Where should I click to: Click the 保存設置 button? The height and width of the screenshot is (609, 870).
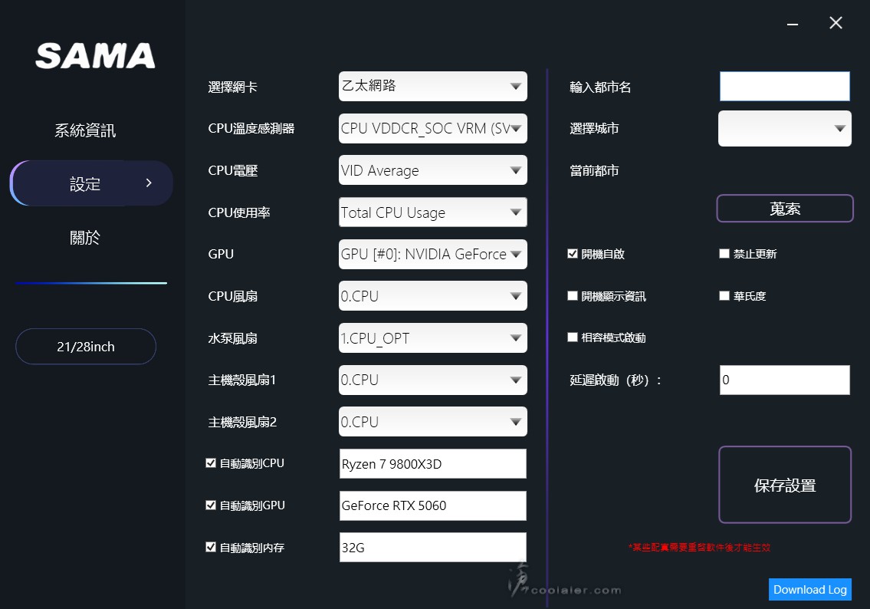(785, 485)
